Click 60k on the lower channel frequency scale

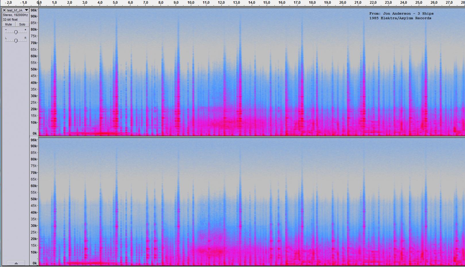pos(34,186)
